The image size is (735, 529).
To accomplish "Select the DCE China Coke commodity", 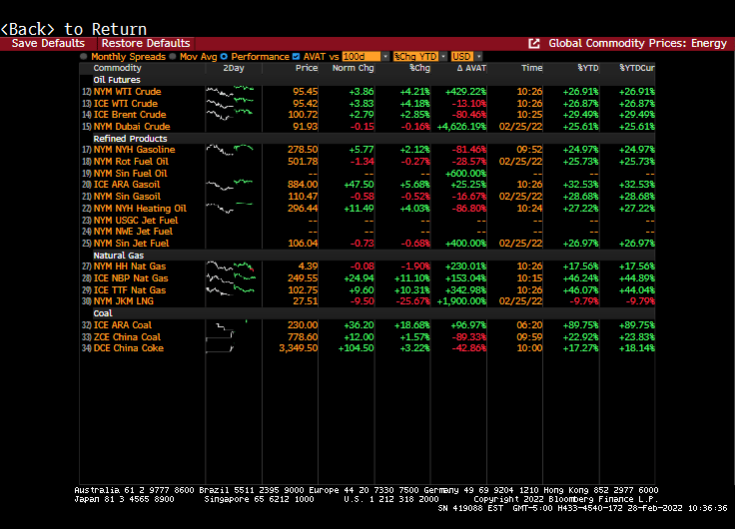I will click(x=129, y=347).
